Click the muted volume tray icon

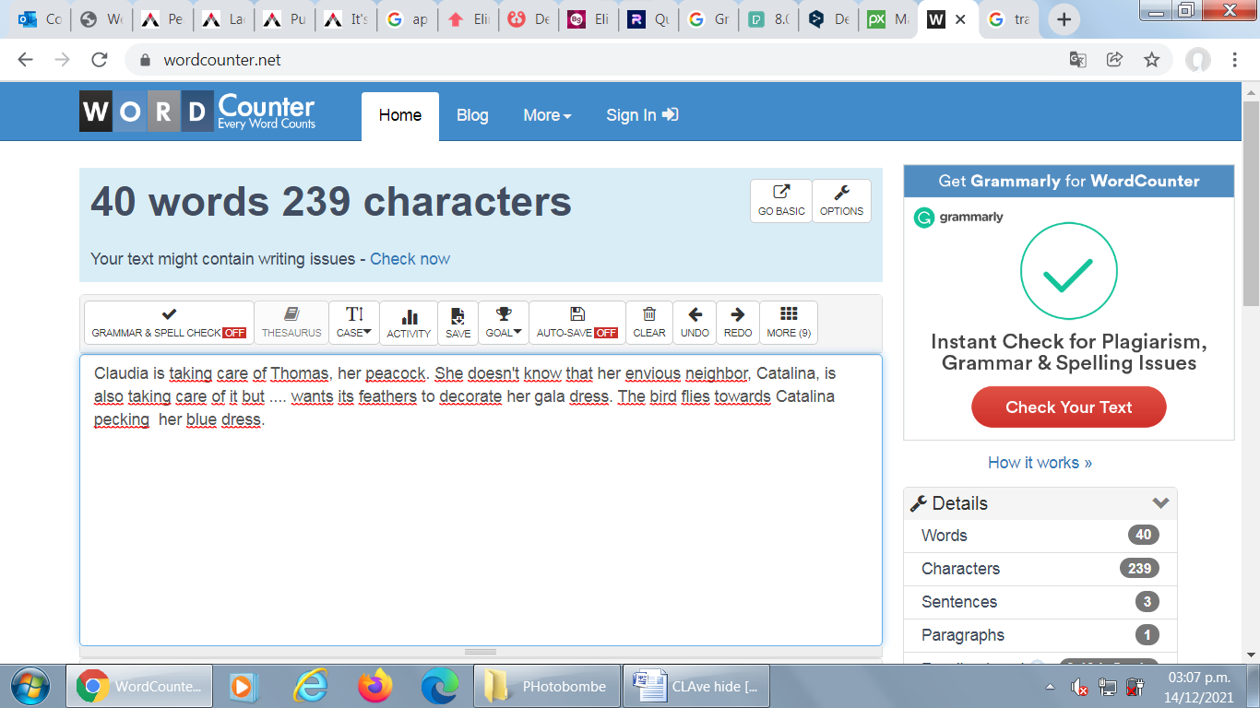pos(1079,687)
